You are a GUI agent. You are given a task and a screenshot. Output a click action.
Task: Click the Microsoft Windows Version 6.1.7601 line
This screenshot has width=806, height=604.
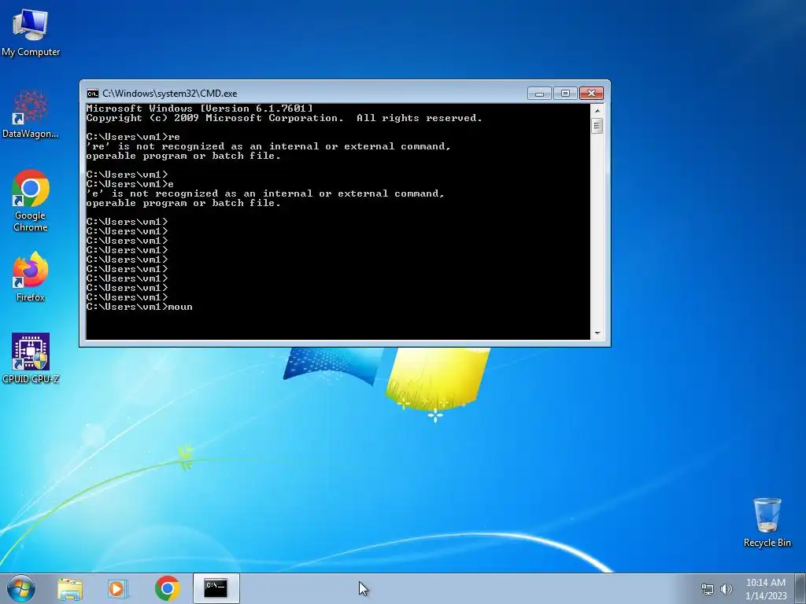coord(199,109)
